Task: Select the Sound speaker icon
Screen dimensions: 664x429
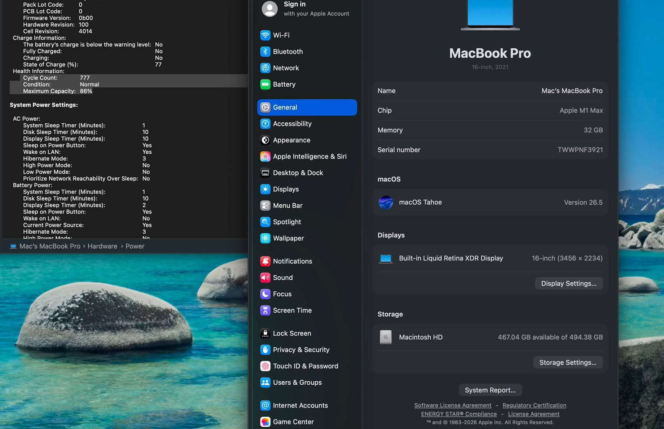Action: click(265, 278)
